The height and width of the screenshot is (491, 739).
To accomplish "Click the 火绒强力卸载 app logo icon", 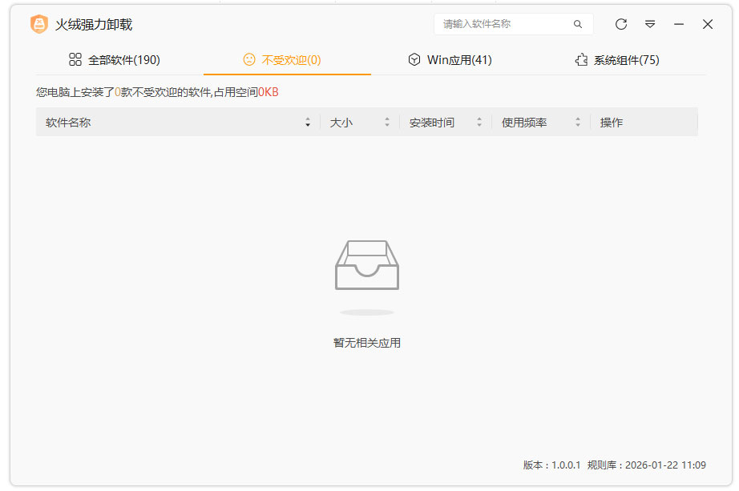I will (x=38, y=25).
